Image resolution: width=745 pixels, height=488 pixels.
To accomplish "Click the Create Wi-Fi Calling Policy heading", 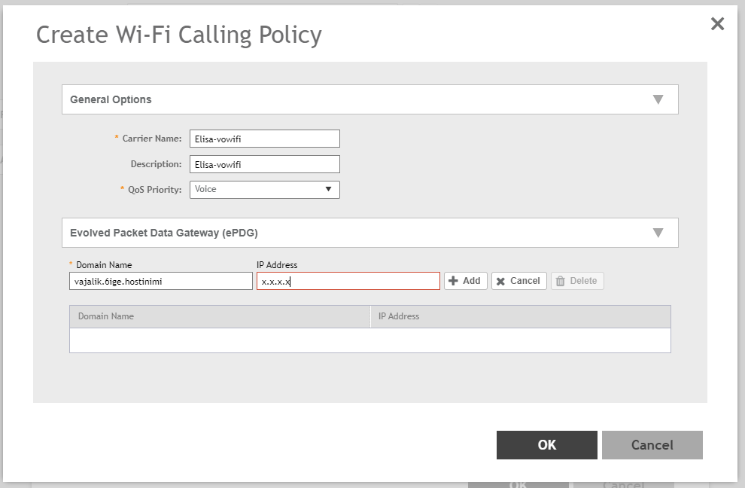I will [179, 35].
